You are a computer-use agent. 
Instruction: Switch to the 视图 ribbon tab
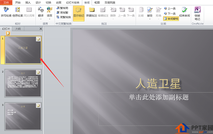[97, 2]
